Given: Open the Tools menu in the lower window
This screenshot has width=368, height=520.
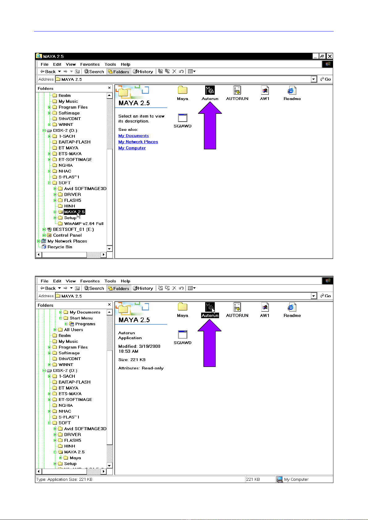Looking at the screenshot, I should [110, 281].
